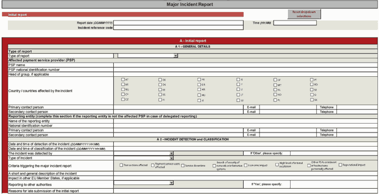The width and height of the screenshot is (379, 194).
Task: Select short and general description field
Action: pyautogui.click(x=245, y=173)
